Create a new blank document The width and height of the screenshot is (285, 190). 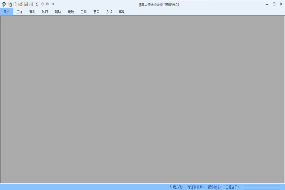[15, 4]
